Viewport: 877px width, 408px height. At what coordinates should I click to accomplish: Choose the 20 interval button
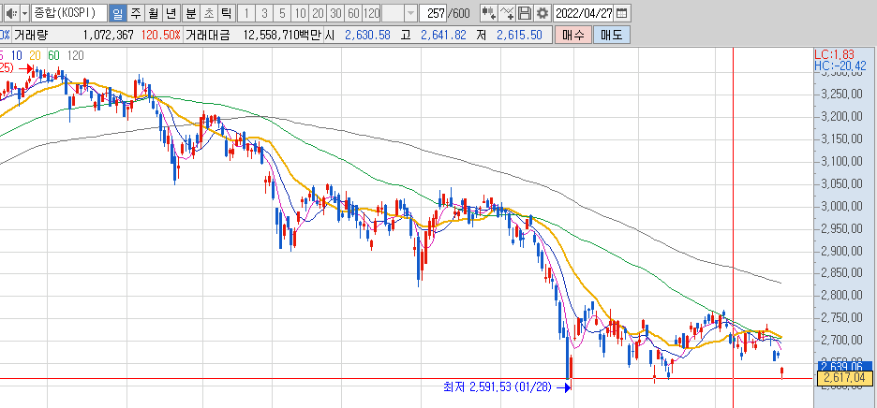coord(318,12)
